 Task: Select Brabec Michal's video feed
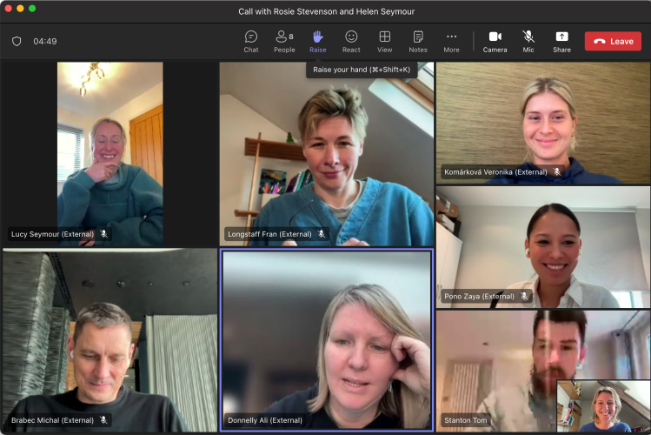point(109,339)
